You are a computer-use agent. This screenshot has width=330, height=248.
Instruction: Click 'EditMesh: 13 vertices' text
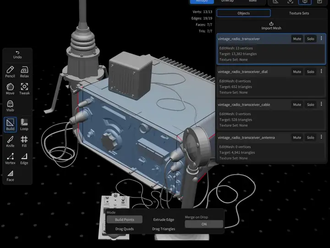pyautogui.click(x=236, y=48)
